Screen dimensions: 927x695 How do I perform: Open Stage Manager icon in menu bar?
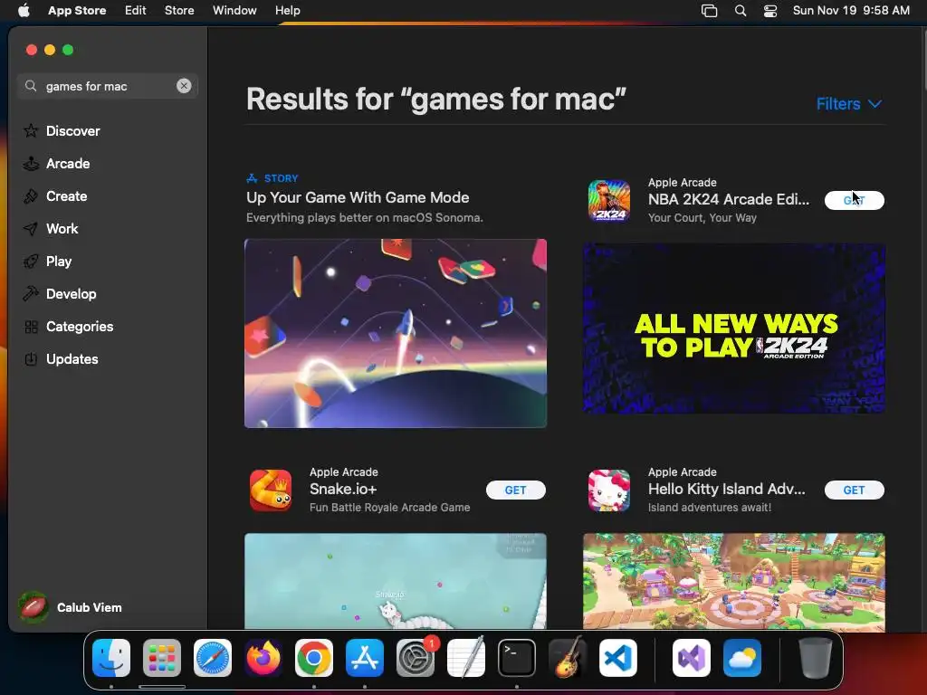point(709,10)
